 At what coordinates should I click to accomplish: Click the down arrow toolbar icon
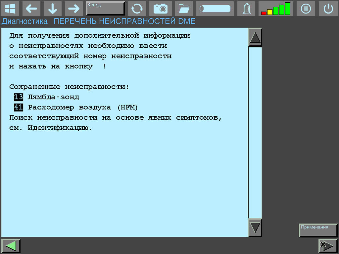[x=52, y=9]
